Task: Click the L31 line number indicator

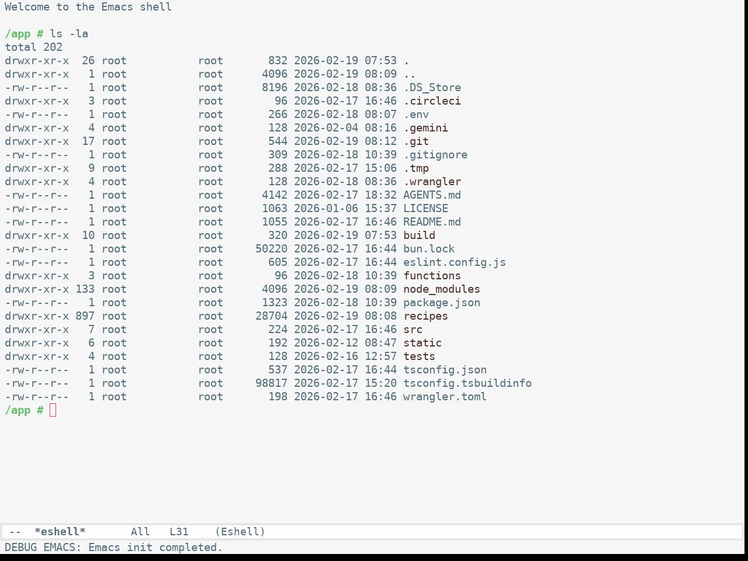Action: point(179,532)
